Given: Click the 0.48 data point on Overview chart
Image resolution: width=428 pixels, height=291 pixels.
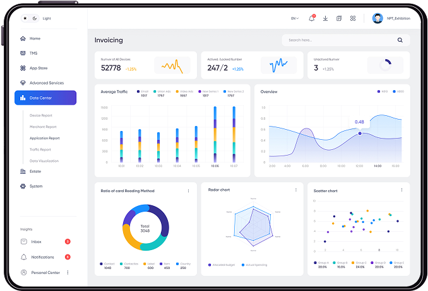Looking at the screenshot, I should point(360,134).
